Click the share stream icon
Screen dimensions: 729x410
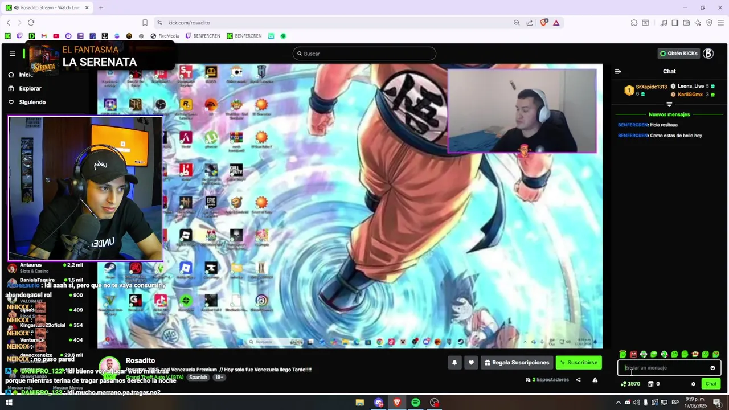(578, 380)
